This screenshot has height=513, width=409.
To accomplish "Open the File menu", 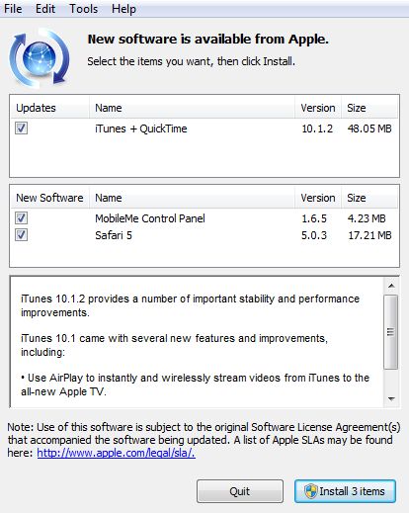I will click(13, 9).
